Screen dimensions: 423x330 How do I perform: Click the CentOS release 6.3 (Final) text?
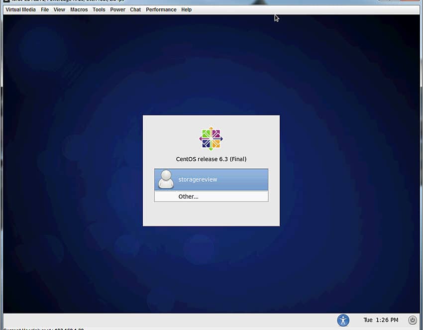[211, 159]
